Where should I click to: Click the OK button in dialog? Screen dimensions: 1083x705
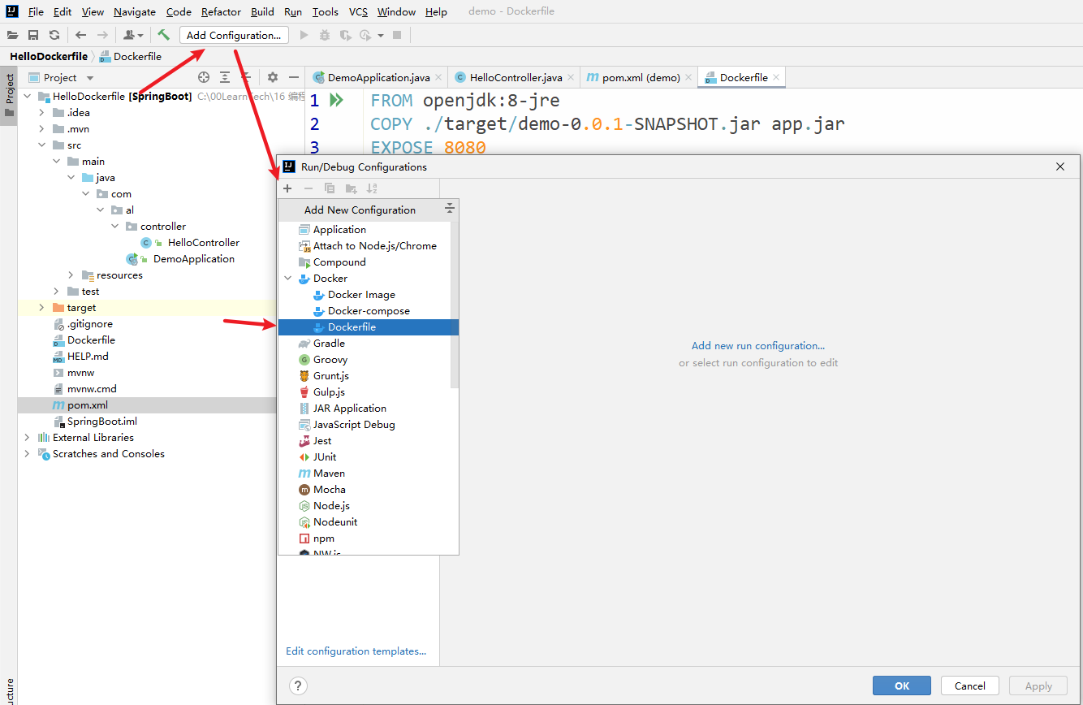(902, 686)
